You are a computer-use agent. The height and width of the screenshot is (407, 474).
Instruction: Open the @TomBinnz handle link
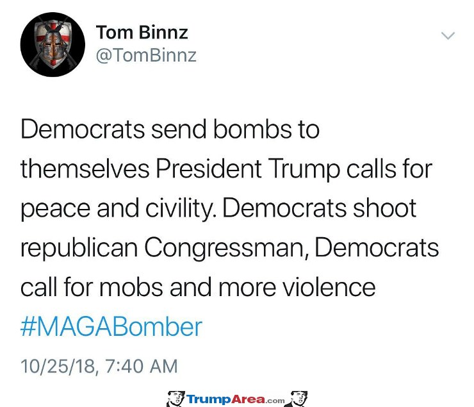point(145,56)
